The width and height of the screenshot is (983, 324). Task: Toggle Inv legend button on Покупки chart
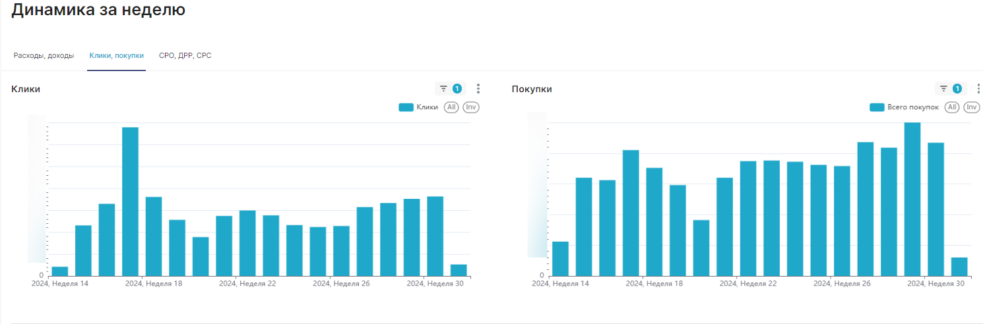pos(972,107)
